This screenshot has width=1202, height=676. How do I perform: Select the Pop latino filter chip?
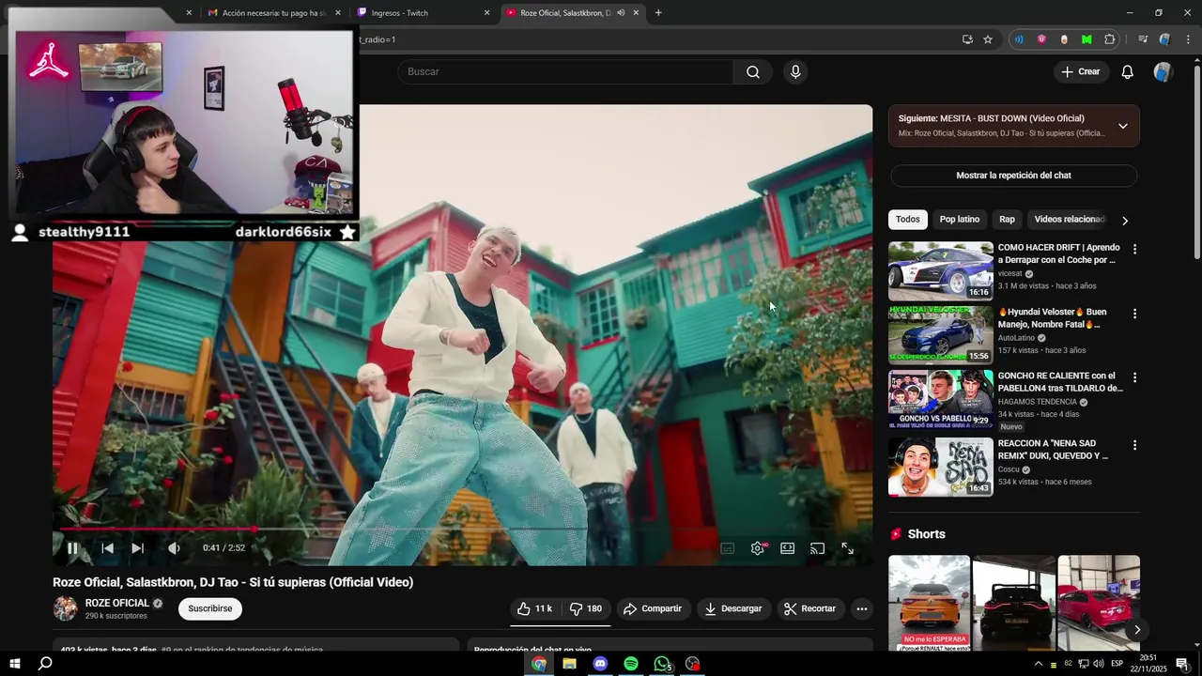pos(960,219)
